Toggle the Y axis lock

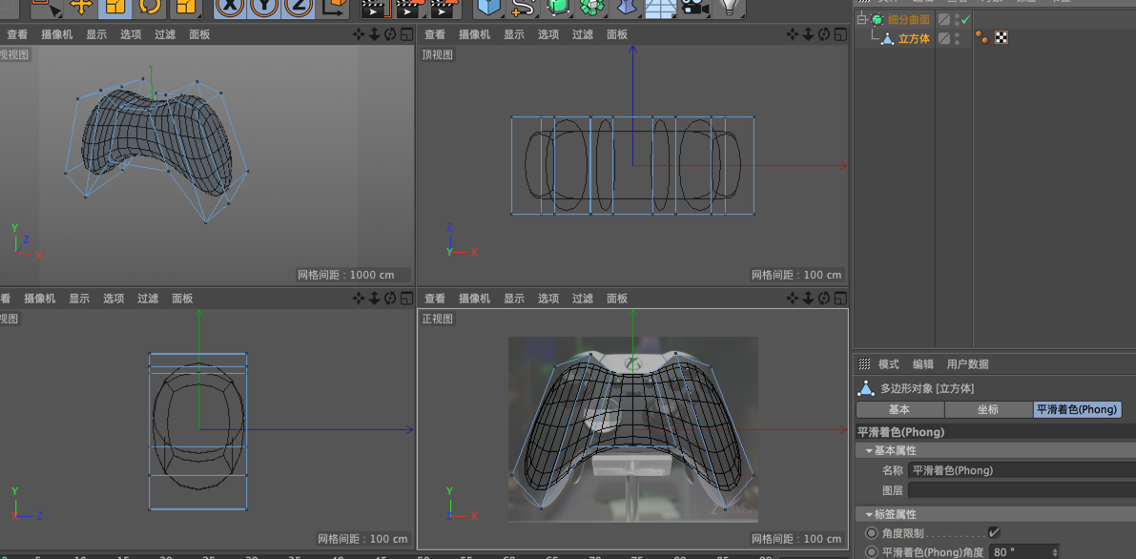264,7
